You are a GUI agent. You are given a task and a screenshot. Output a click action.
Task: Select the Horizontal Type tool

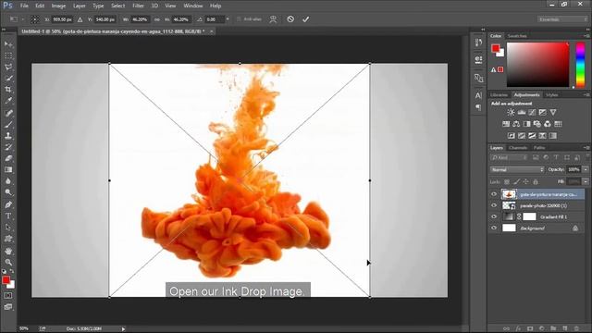[x=8, y=216]
